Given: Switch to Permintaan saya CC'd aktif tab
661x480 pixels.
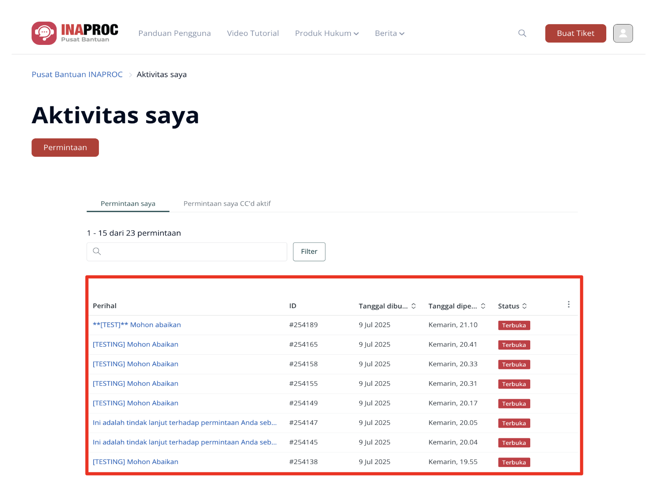Looking at the screenshot, I should pos(227,203).
